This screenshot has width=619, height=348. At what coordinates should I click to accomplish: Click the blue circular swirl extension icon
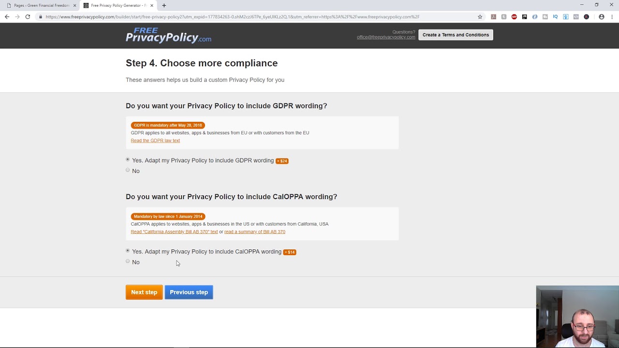coord(535,17)
